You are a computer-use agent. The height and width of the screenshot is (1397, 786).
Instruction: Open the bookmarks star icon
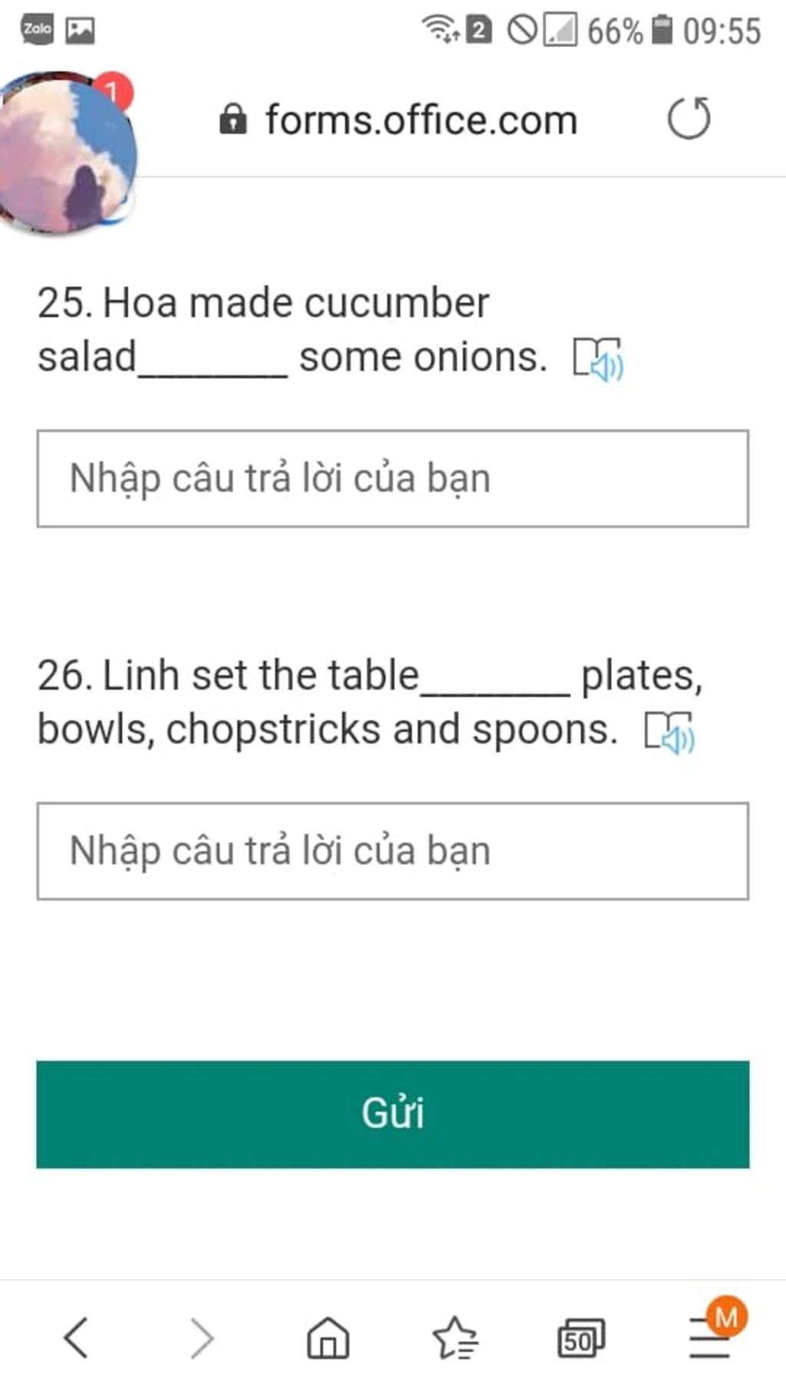(455, 1338)
